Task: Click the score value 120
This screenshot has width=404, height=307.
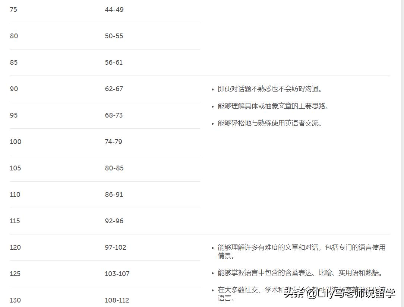Action: click(x=15, y=247)
